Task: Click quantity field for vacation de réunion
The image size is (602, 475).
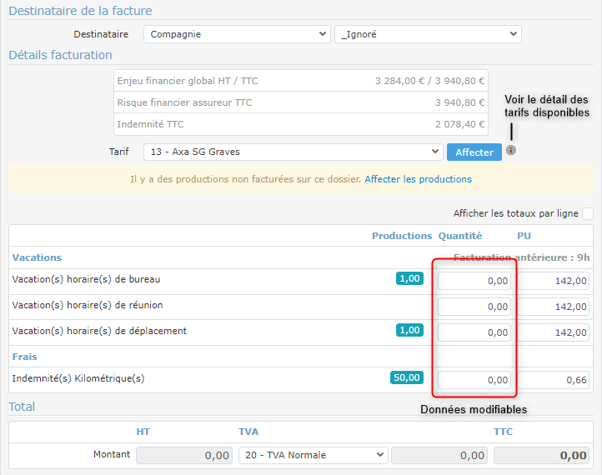Action: 474,307
